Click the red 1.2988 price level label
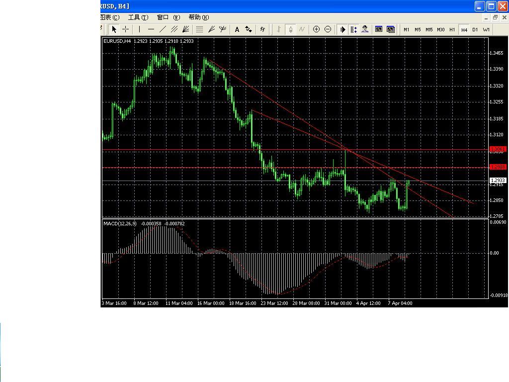 click(498, 167)
